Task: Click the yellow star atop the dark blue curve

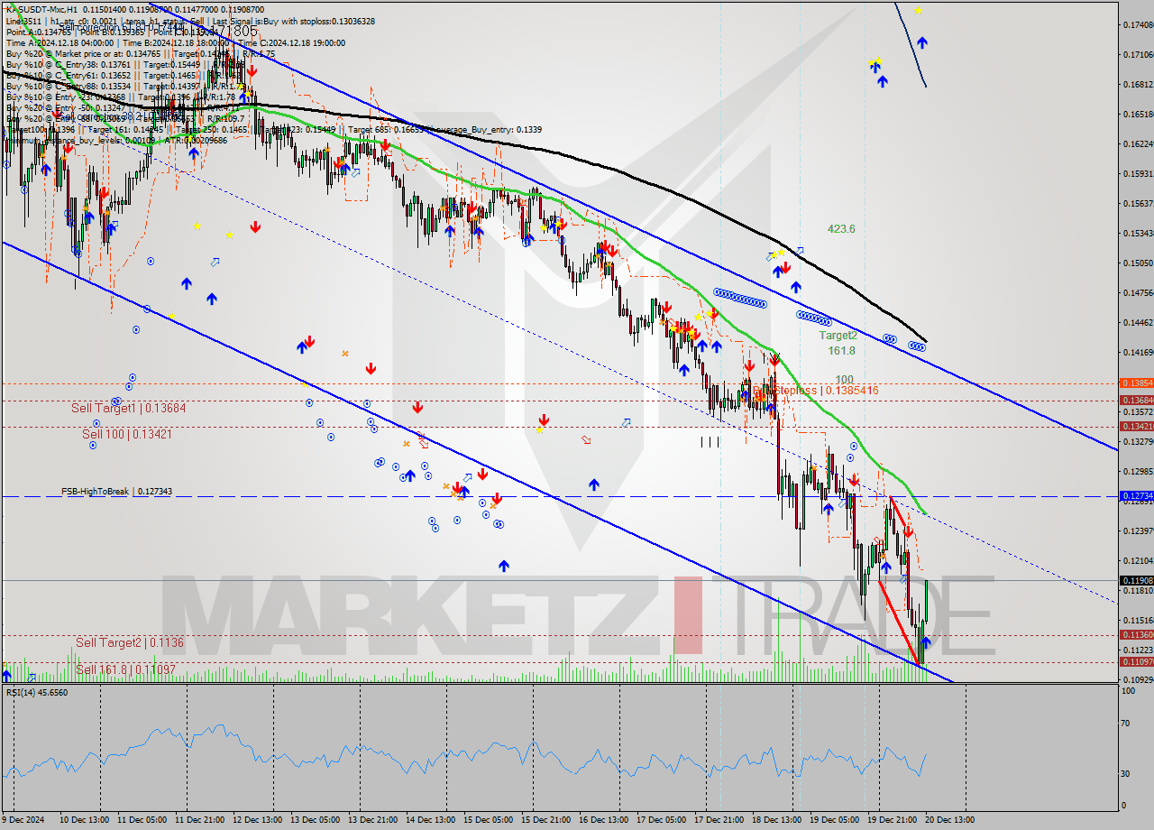Action: pos(918,10)
